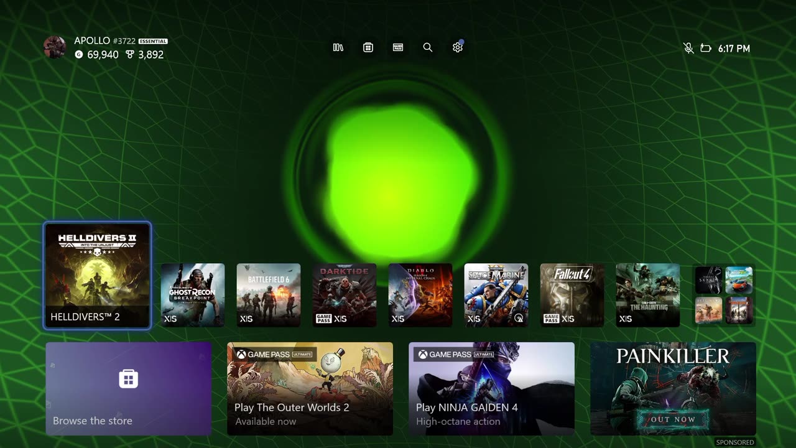The width and height of the screenshot is (796, 448).
Task: Launch the Diablo game tile
Action: tap(420, 295)
